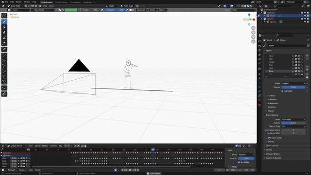
Task: Select the Box primitive tool
Action: 4,77
